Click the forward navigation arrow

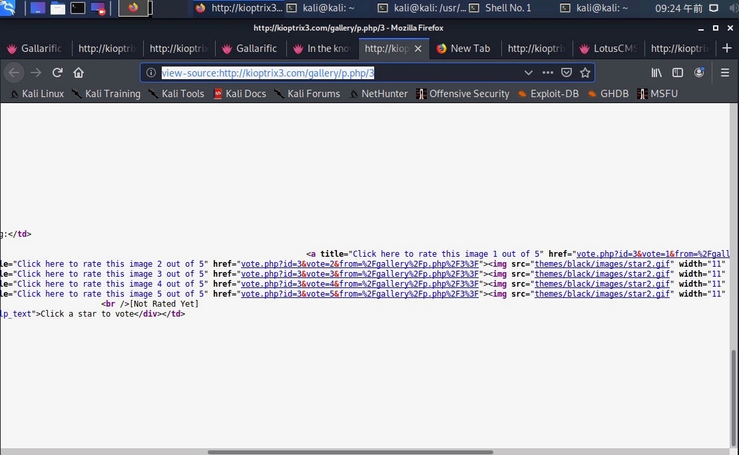pos(36,73)
